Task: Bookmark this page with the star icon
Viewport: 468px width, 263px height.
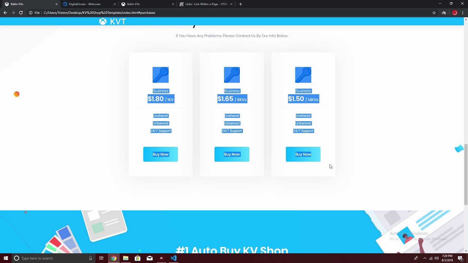Action: (434, 12)
